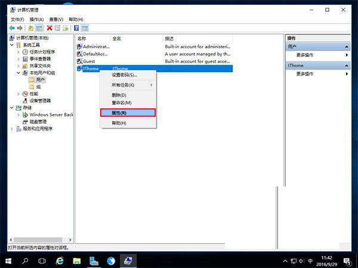Launch Internet Explorer from the taskbar
Viewport: 358px width, 268px height.
(x=60, y=261)
